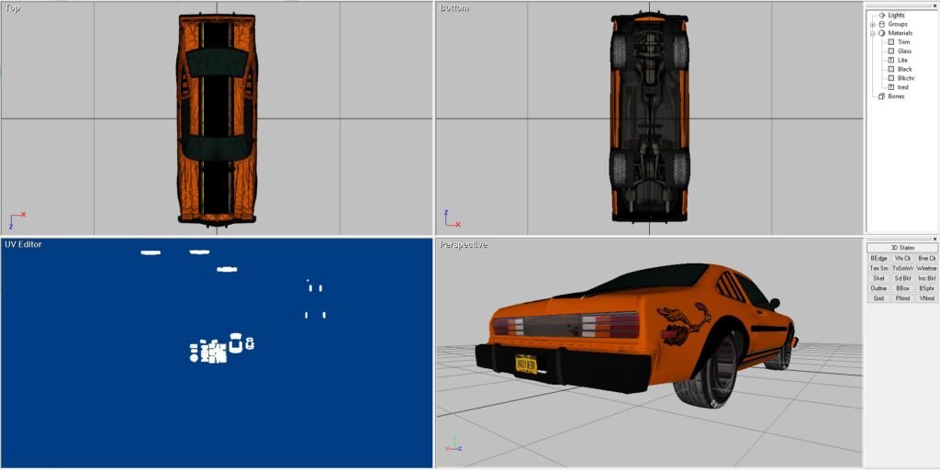The image size is (940, 470).
Task: Select the Trim material icon
Action: [x=891, y=42]
